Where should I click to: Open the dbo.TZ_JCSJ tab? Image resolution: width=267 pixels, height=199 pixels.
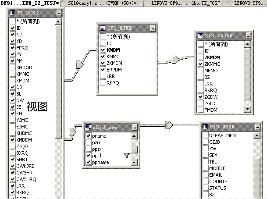click(x=208, y=3)
